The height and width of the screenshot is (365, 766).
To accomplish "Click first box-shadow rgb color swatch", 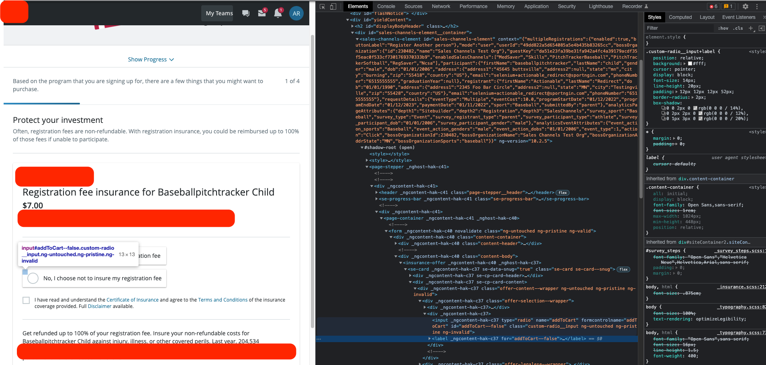I will [695, 108].
